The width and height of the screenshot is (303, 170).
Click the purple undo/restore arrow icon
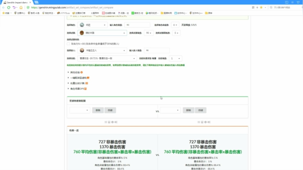(x=14, y=8)
